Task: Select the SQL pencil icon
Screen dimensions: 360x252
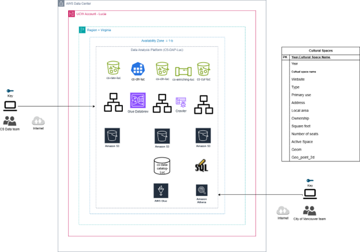Action: point(201,166)
